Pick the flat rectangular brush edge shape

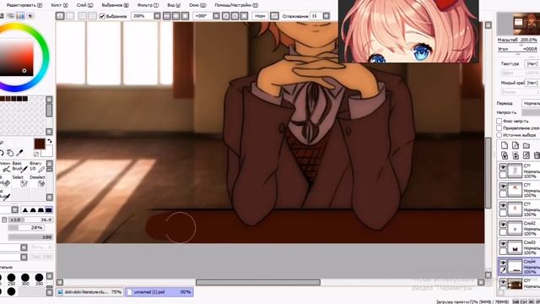click(49, 210)
